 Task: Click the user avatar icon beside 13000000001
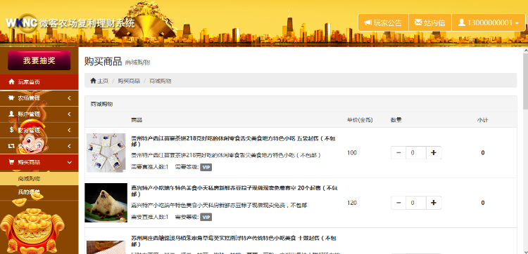[462, 22]
